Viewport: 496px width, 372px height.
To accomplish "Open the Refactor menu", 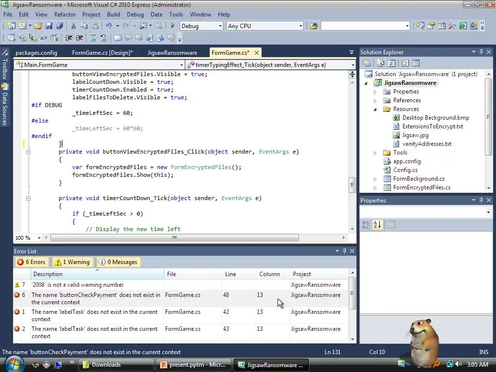I will point(65,15).
